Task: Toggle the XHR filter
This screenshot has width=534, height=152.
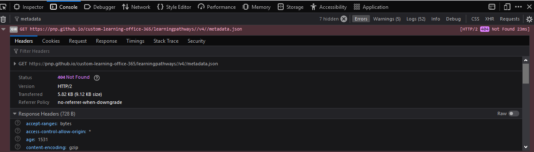Action: point(489,19)
